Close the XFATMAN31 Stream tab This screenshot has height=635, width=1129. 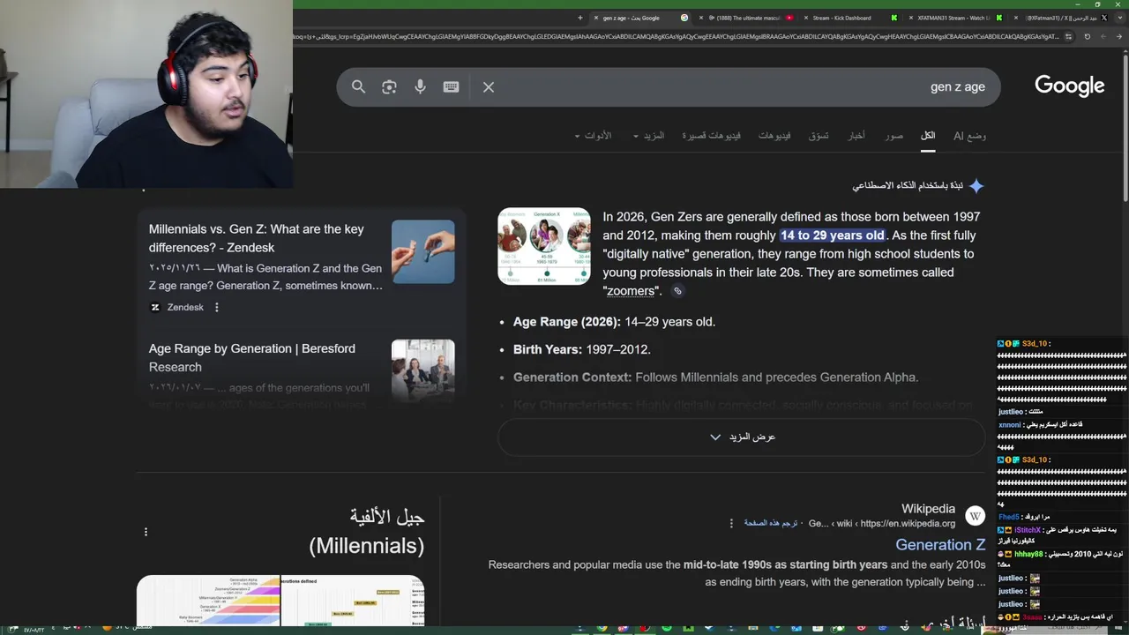910,18
